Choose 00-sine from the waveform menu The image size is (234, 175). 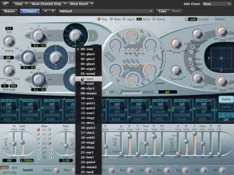[89, 49]
